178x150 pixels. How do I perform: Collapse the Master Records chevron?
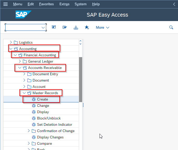[x=24, y=93]
